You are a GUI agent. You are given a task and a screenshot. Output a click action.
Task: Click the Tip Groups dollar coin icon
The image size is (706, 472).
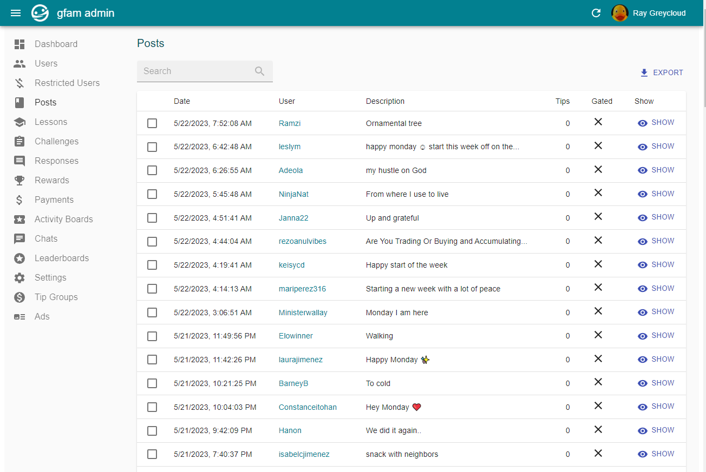(19, 297)
